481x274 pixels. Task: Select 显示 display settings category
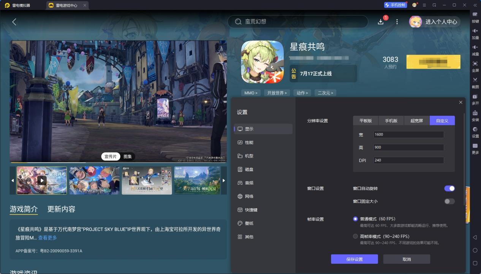pos(263,129)
